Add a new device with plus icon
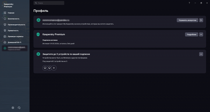The image size is (210, 112). (x=54, y=68)
